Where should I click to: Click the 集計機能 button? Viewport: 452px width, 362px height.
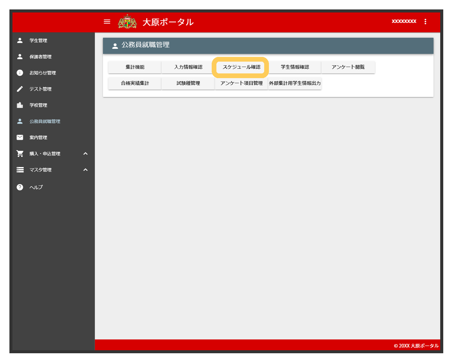tap(135, 67)
